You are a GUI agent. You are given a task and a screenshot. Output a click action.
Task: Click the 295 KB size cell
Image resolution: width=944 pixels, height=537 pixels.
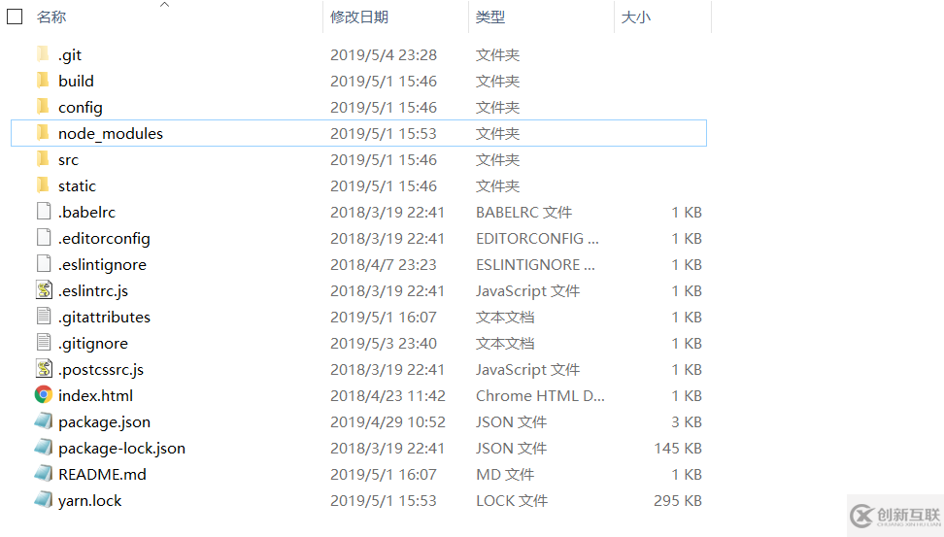pos(678,501)
